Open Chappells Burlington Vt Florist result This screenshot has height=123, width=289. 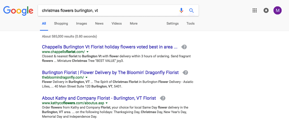coord(109,47)
